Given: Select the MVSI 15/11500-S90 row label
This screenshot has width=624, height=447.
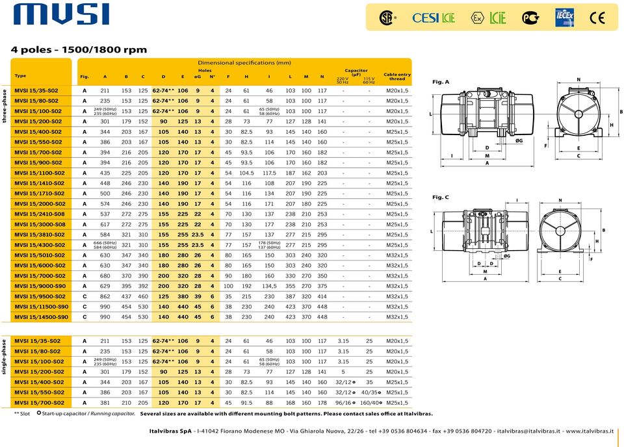Looking at the screenshot, I should (42, 307).
